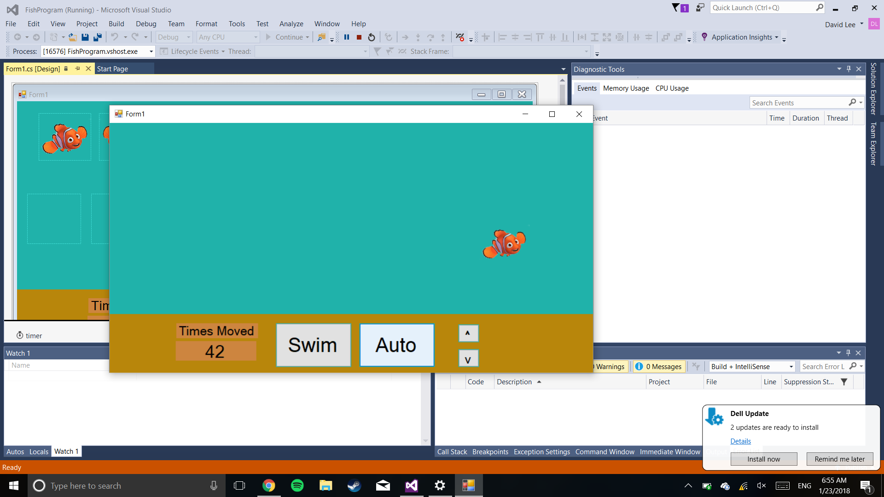884x497 pixels.
Task: Close the Diagnostic Tools panel
Action: [x=859, y=69]
